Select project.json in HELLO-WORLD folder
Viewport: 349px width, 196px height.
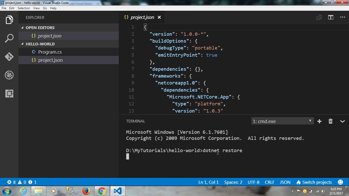tap(69, 60)
